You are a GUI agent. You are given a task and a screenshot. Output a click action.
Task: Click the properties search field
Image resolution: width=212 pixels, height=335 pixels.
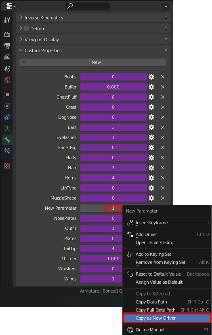point(88,6)
